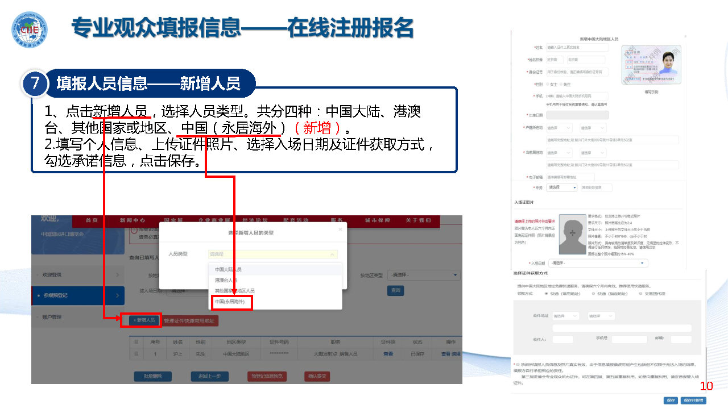This screenshot has height=409, width=728.
Task: Open the 按地区类型 dropdown
Action: coord(424,276)
